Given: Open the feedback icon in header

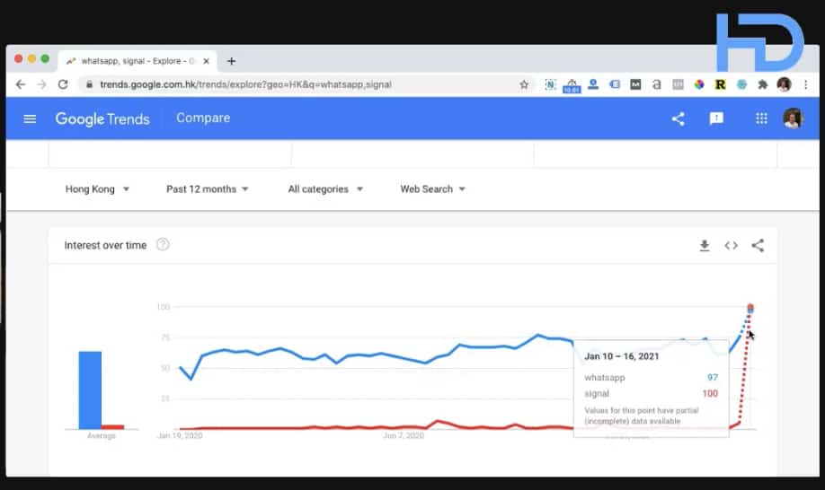Looking at the screenshot, I should (716, 118).
